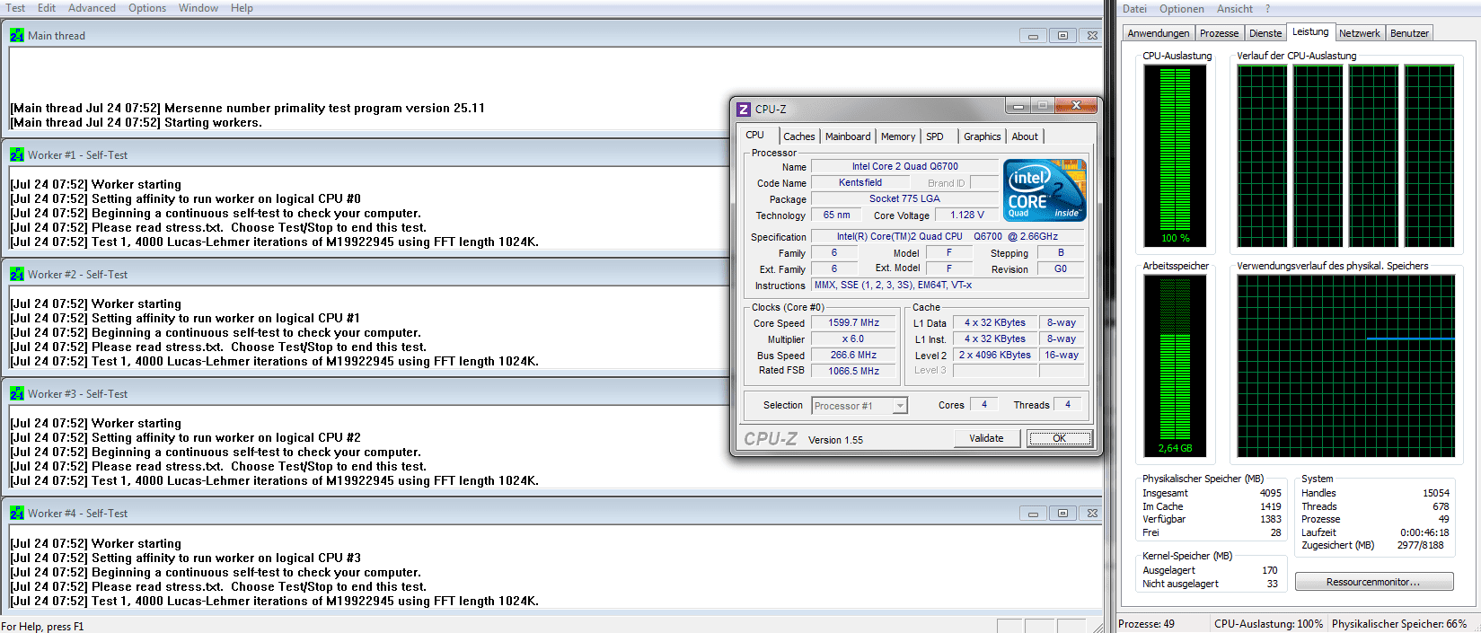Click the Core Speed value 1599.7 MHz
The width and height of the screenshot is (1481, 633).
[x=853, y=322]
